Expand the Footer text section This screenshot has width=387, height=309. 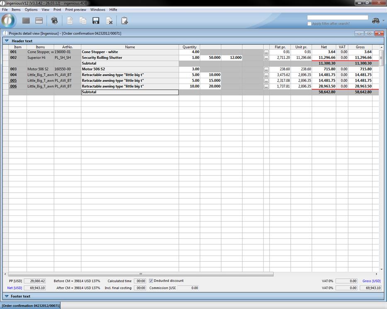[x=7, y=296]
